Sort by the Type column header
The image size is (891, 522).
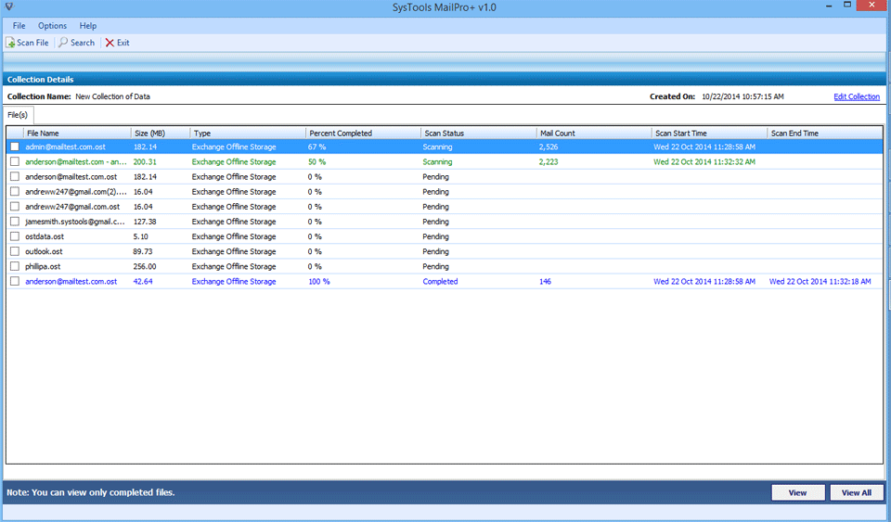(247, 133)
